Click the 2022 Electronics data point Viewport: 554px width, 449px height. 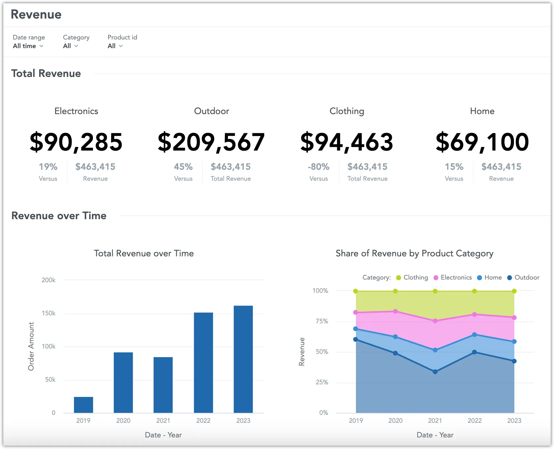point(475,314)
